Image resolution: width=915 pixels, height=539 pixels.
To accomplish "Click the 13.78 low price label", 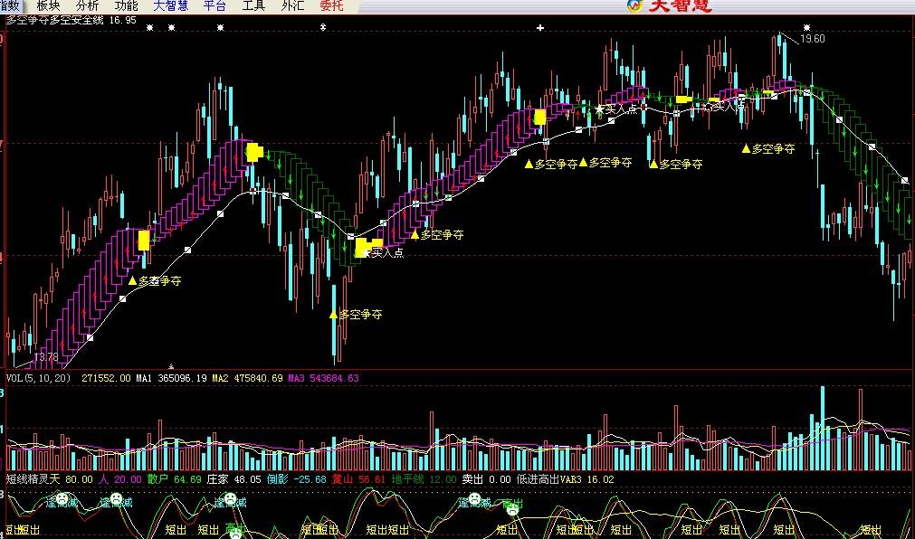I will pos(45,357).
